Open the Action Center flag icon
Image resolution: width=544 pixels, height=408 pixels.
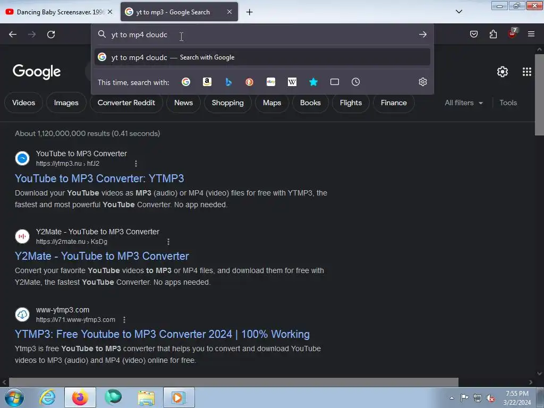[464, 398]
